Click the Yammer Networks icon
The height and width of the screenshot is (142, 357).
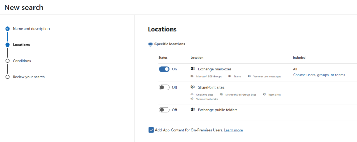192,99
